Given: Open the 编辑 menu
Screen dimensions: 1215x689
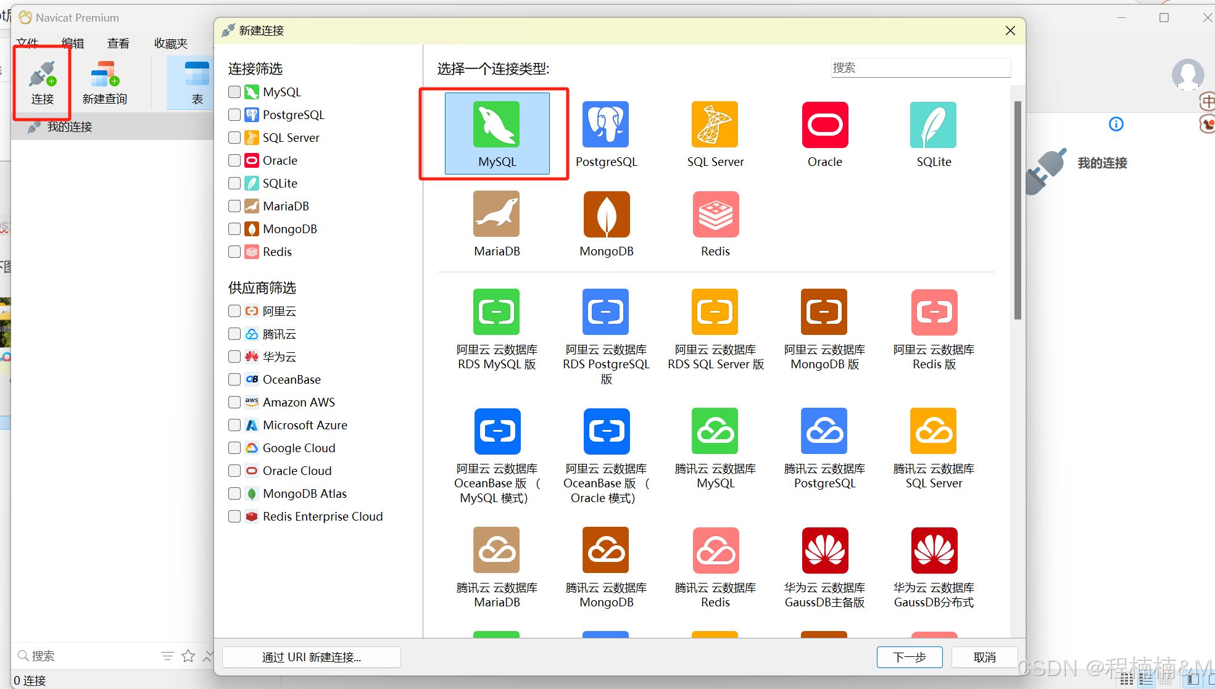Looking at the screenshot, I should pyautogui.click(x=73, y=43).
